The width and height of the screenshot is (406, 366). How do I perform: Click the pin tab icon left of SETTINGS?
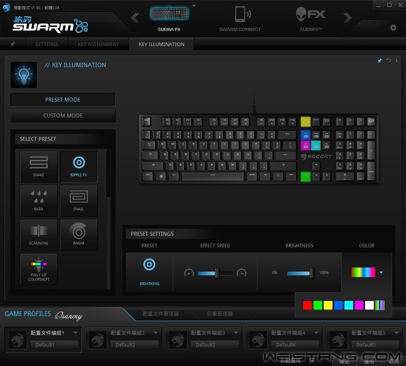click(13, 44)
